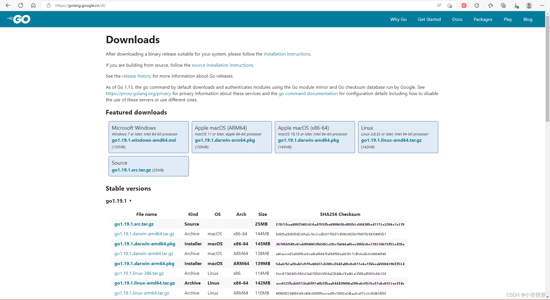Download go1.19.1.linux-amd64.tar.gz in table
Image resolution: width=550 pixels, height=300 pixels.
[144, 283]
